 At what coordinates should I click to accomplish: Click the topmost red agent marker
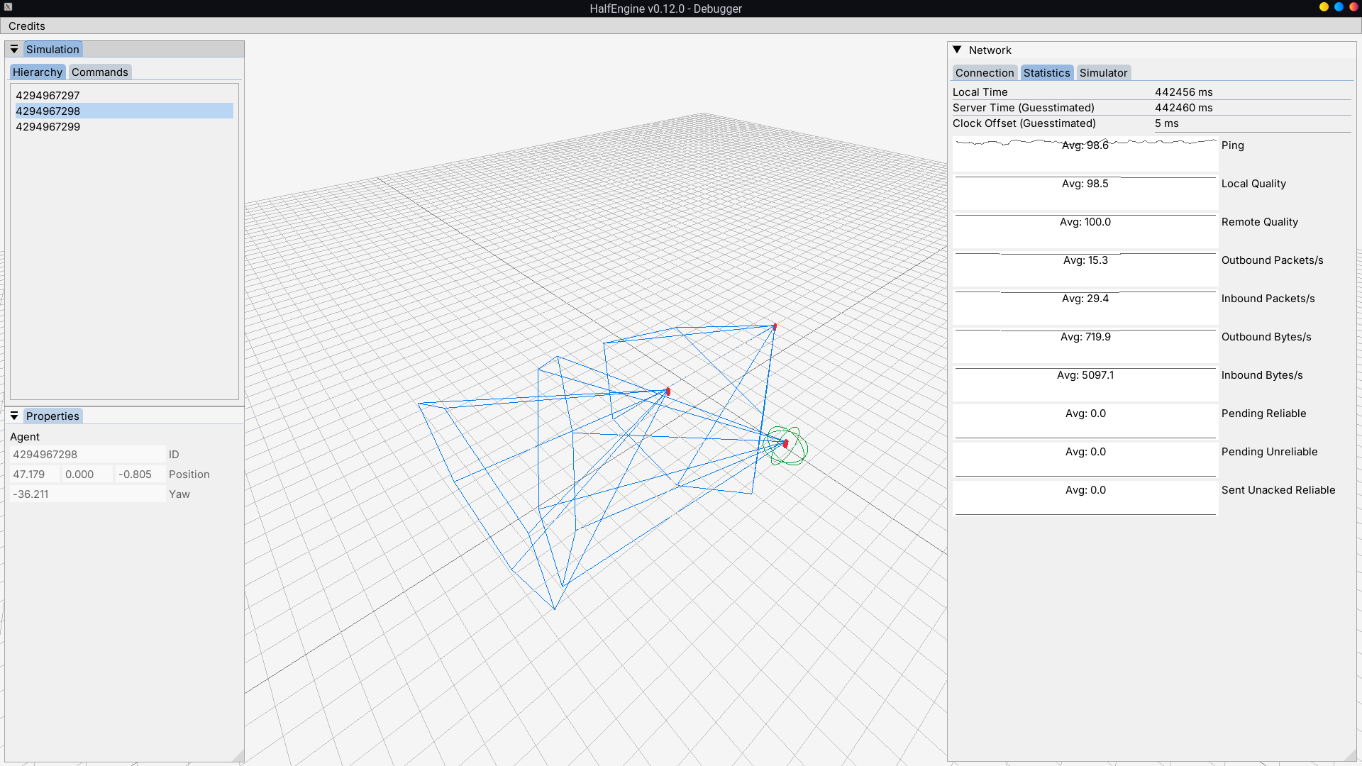(x=775, y=327)
